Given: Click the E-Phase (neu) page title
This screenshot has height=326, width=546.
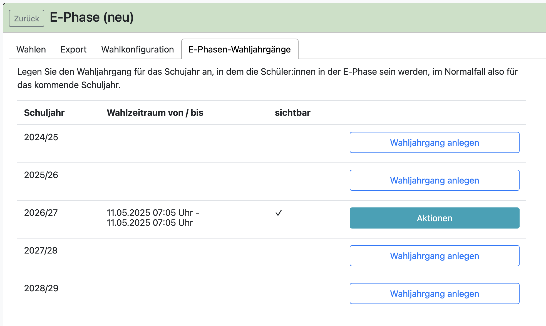Looking at the screenshot, I should 92,17.
